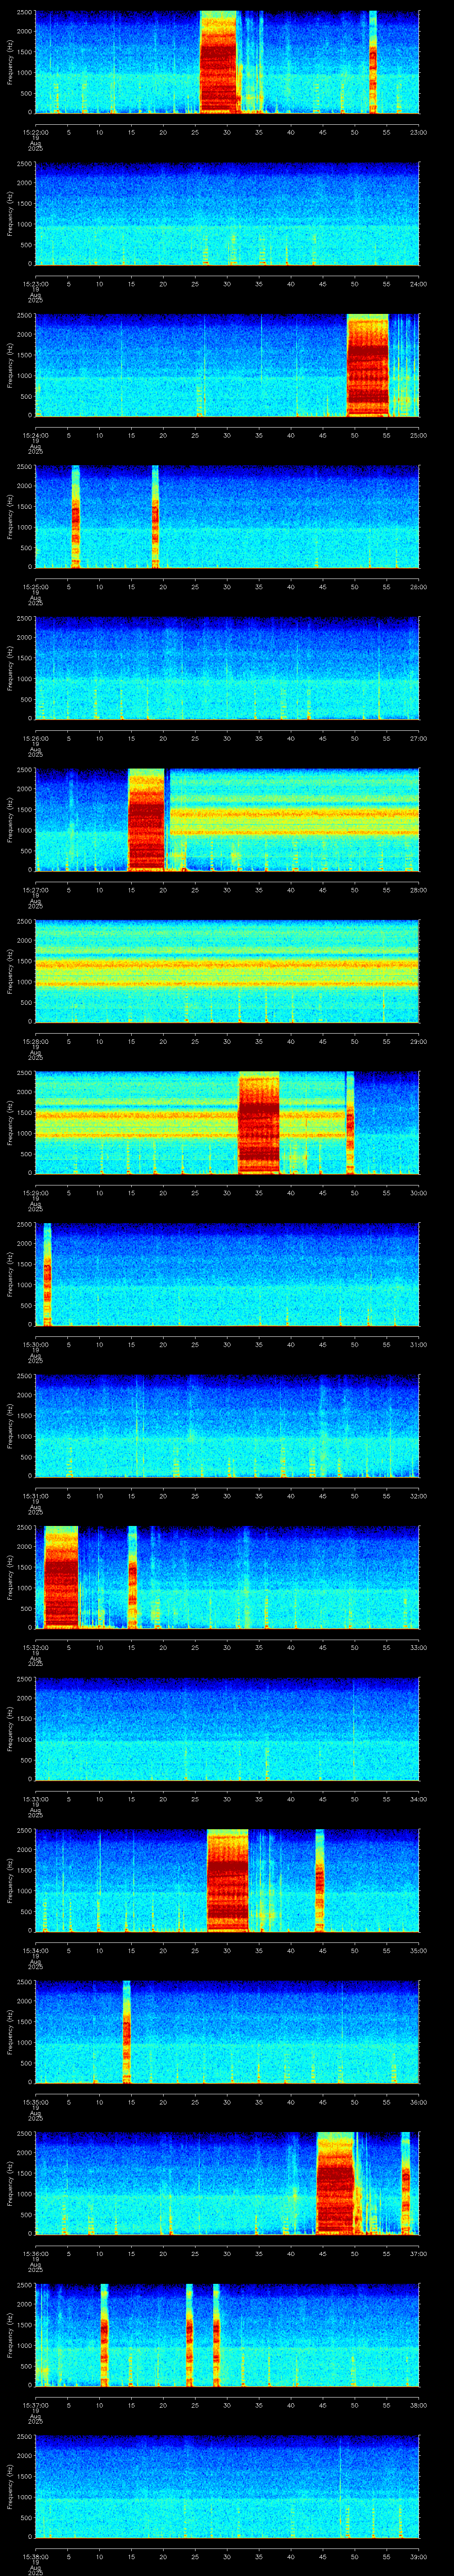This screenshot has height=2576, width=454.
Task: Select the spectrogram panel for minute 15:22
Action: tap(227, 62)
